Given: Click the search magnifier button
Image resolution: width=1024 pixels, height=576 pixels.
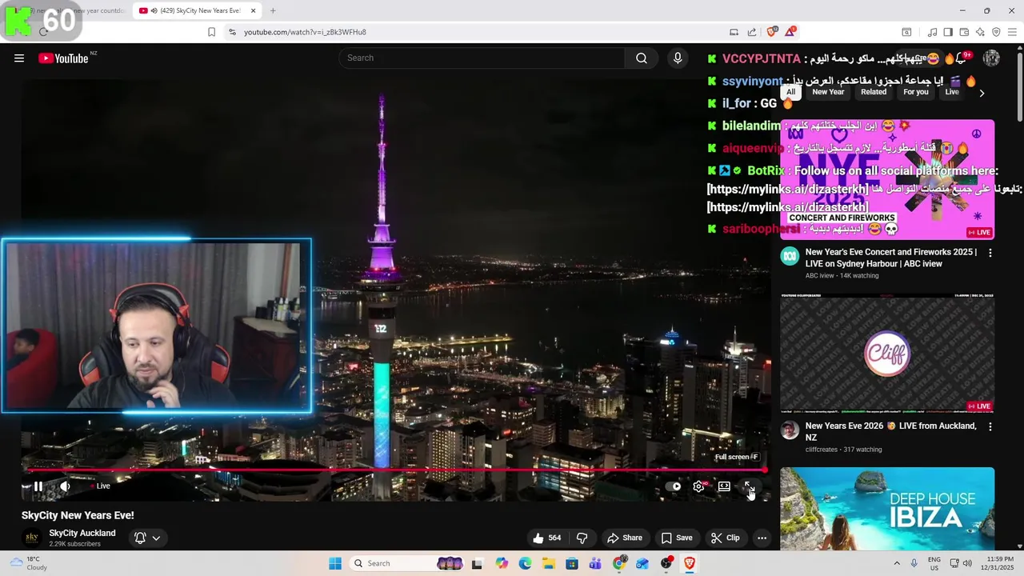Looking at the screenshot, I should [642, 58].
